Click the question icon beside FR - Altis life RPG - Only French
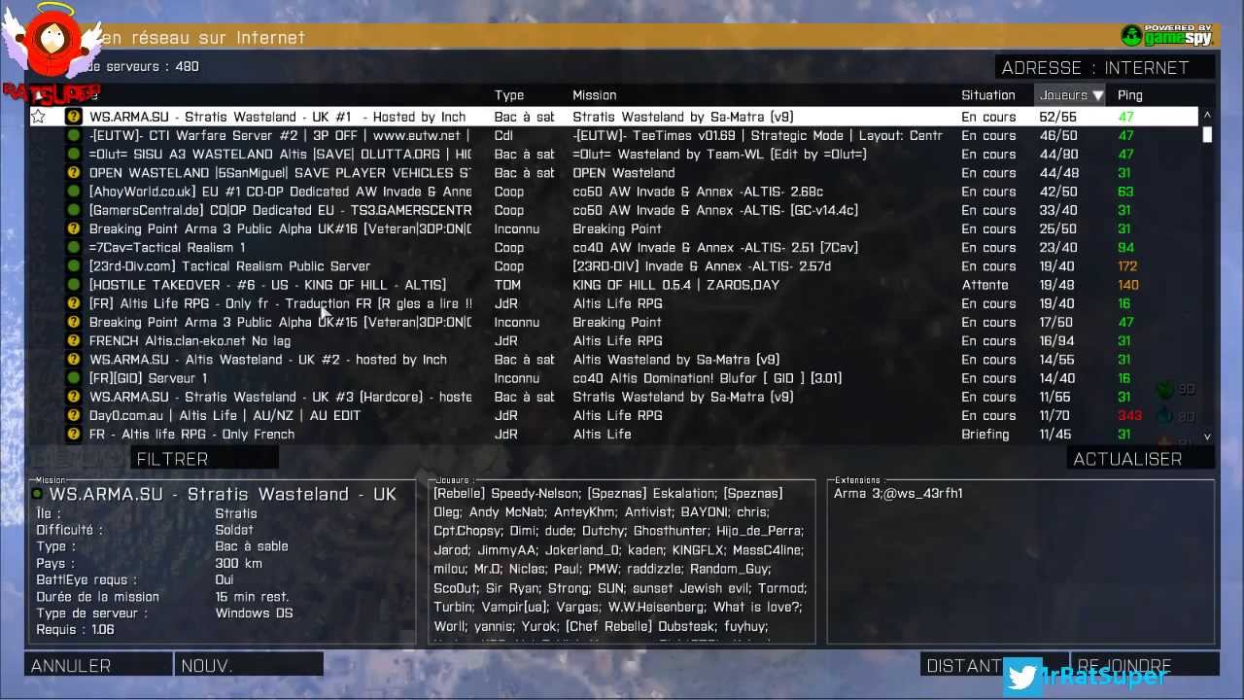The height and width of the screenshot is (700, 1244). tap(73, 434)
